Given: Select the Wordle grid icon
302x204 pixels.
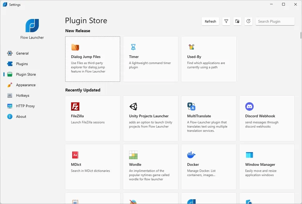Looking at the screenshot, I should 133,155.
